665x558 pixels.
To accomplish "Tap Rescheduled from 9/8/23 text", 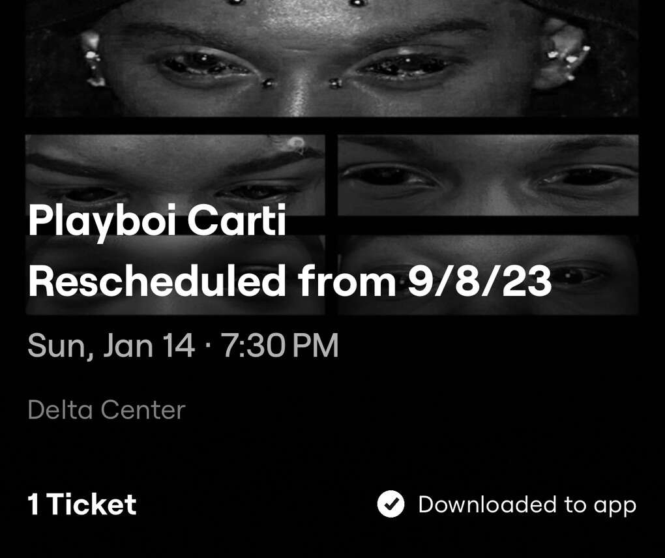I will coord(290,282).
